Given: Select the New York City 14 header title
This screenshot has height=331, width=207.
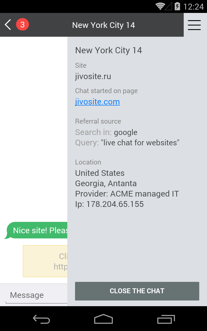Looking at the screenshot, I should 103,25.
